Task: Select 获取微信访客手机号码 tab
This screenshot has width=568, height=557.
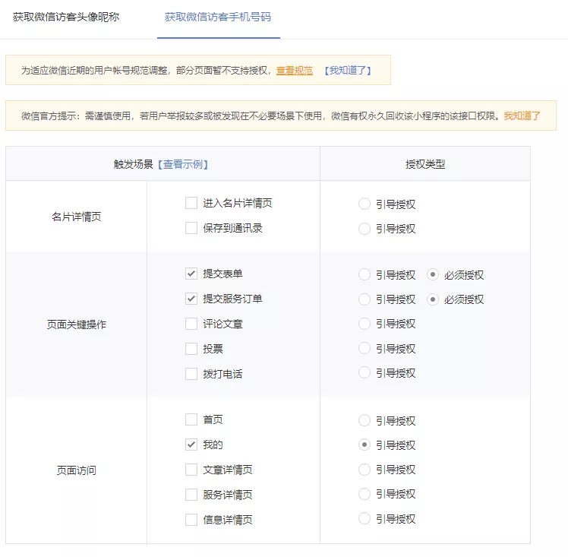Action: pyautogui.click(x=218, y=17)
